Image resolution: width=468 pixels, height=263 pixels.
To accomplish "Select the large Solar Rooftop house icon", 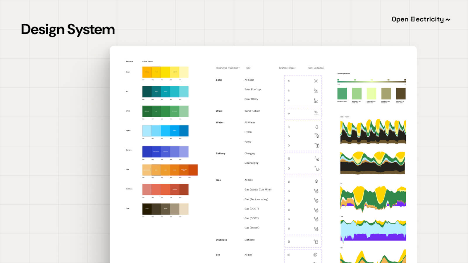I will tap(316, 91).
